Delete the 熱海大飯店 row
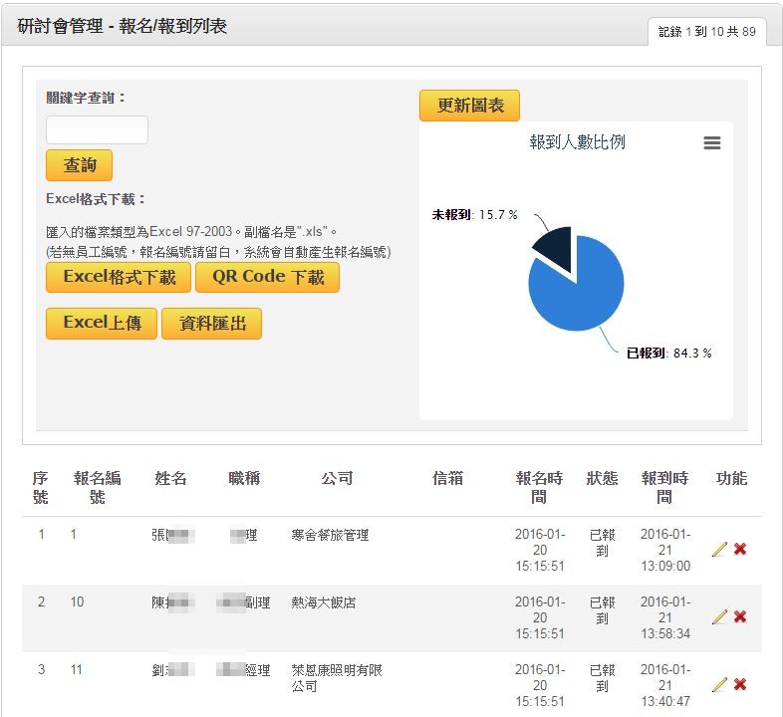The width and height of the screenshot is (783, 717). pos(740,616)
